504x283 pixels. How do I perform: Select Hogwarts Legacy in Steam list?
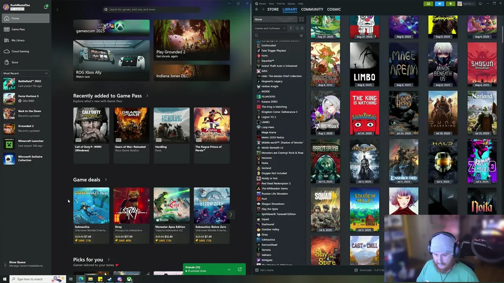coord(272,81)
